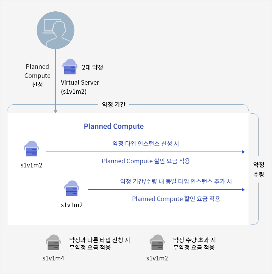Select the Planned Compute heading in white box

click(x=114, y=126)
